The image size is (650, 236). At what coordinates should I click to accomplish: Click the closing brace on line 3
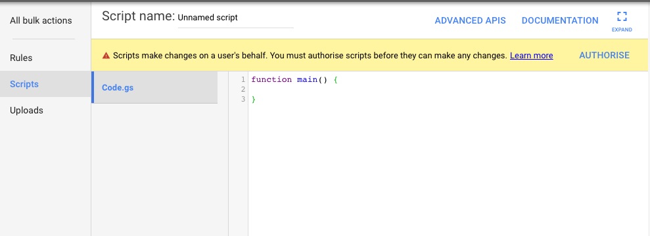(253, 99)
